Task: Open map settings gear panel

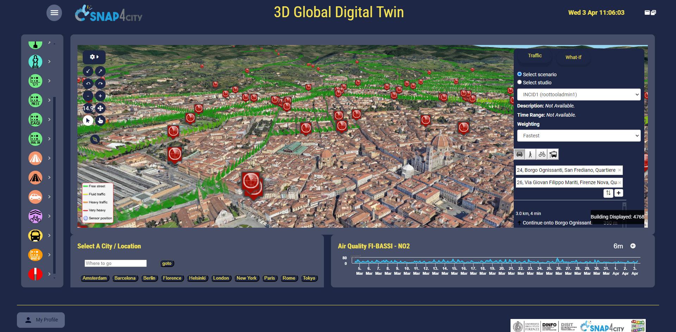Action: (x=94, y=57)
